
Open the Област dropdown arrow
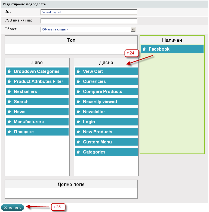133,29
